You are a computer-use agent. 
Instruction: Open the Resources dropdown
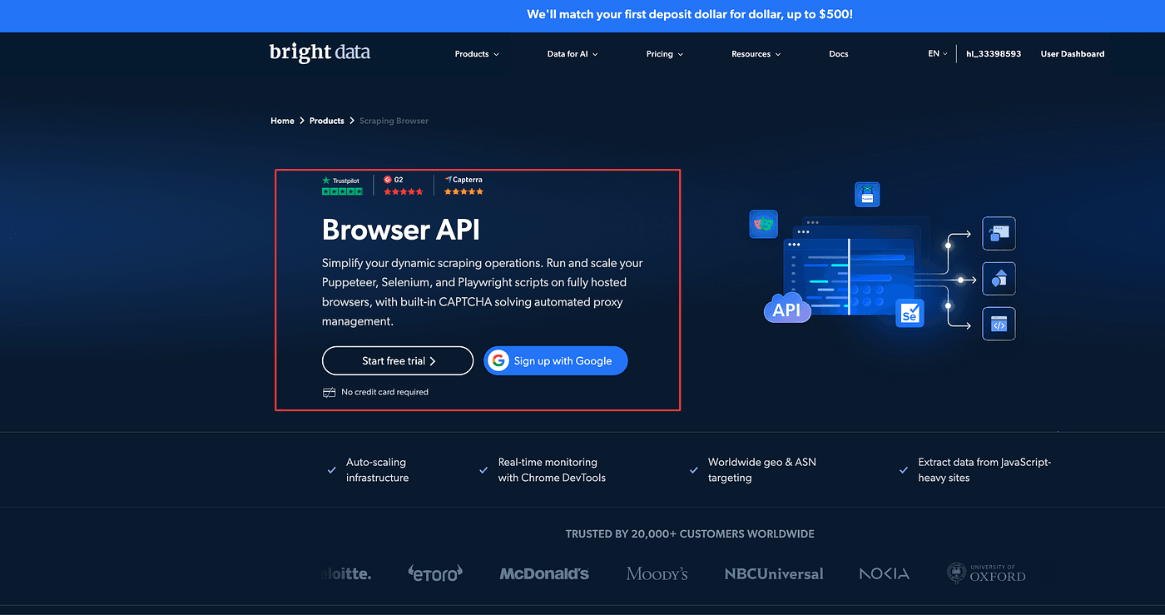pos(756,54)
